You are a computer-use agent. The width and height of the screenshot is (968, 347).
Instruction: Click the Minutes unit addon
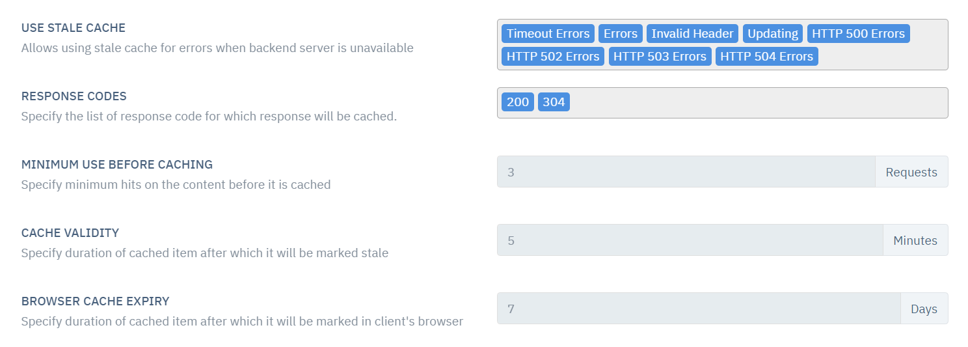pos(915,240)
